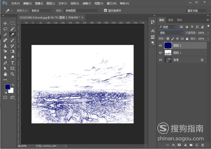Select the Horizontal Type tool
This screenshot has height=149, width=211.
tap(13, 63)
